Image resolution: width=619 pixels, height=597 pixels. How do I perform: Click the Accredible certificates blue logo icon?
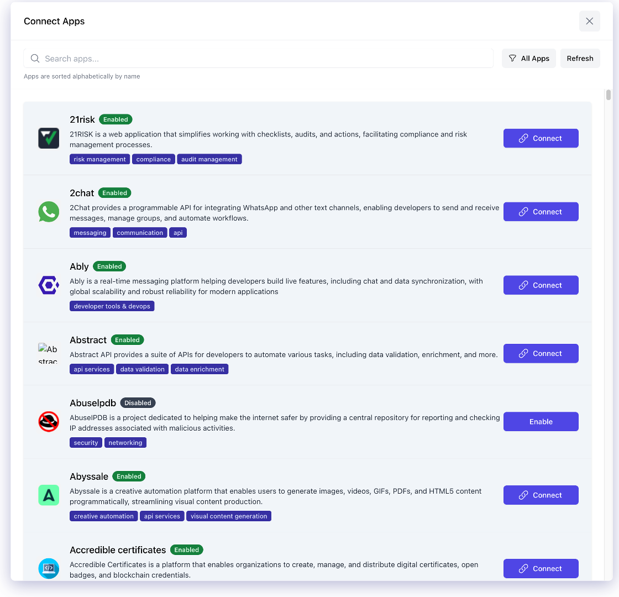point(49,568)
